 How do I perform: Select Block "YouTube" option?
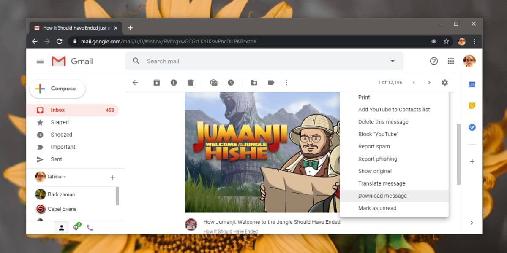[394, 134]
